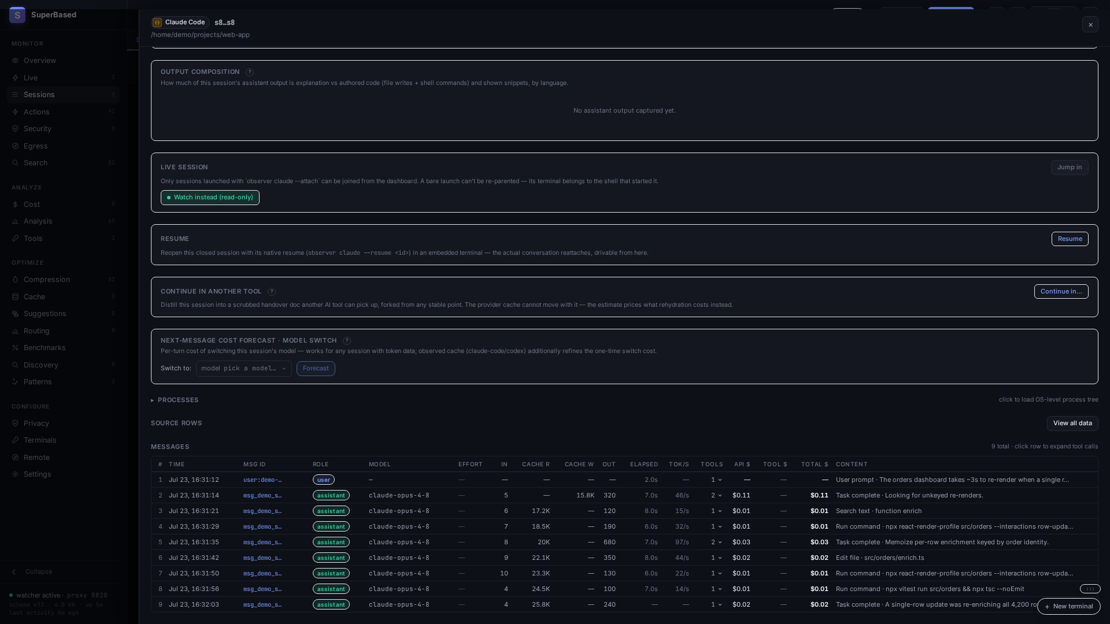Screen dimensions: 1110x624
Task: Click the Resume button
Action: [x=1070, y=239]
